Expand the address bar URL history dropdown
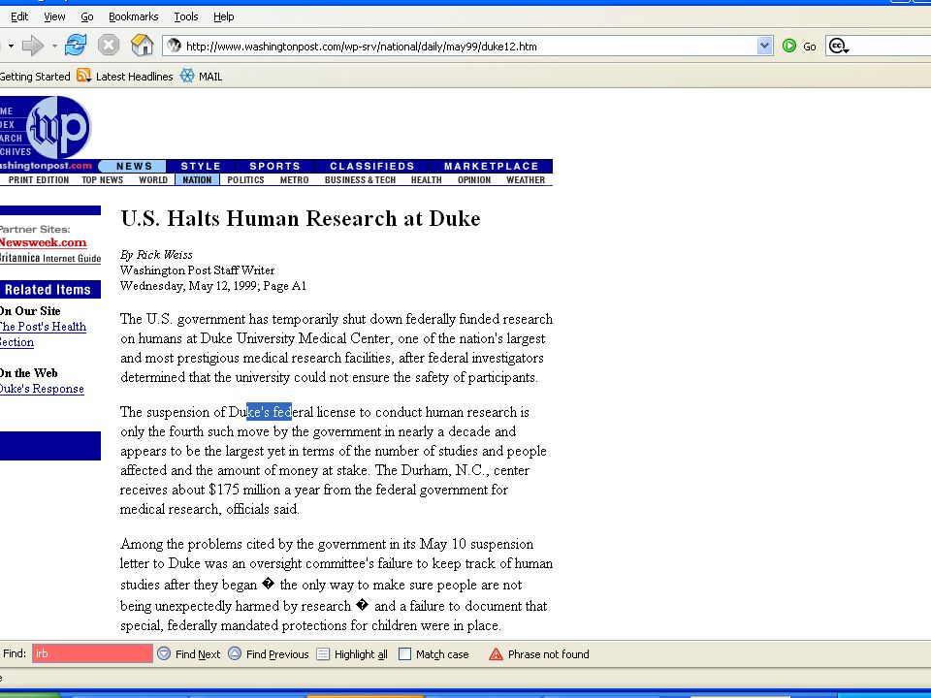Screen dimensions: 931x698 [765, 46]
